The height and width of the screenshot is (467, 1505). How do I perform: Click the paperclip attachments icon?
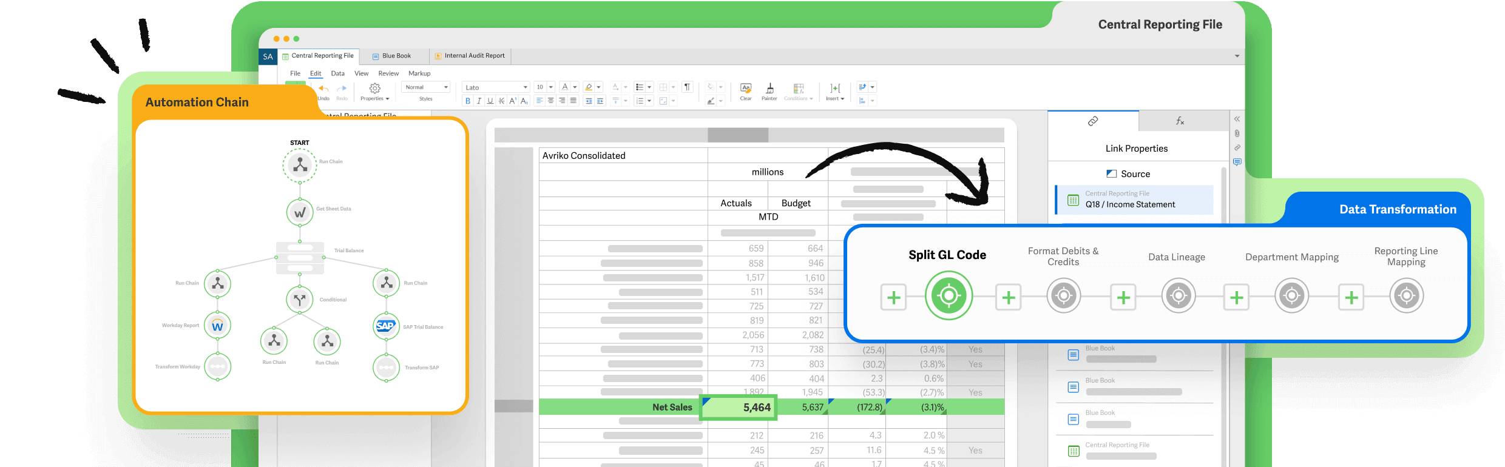pyautogui.click(x=1237, y=133)
